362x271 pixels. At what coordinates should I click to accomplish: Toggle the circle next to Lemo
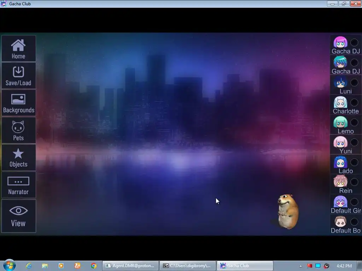[x=354, y=122]
